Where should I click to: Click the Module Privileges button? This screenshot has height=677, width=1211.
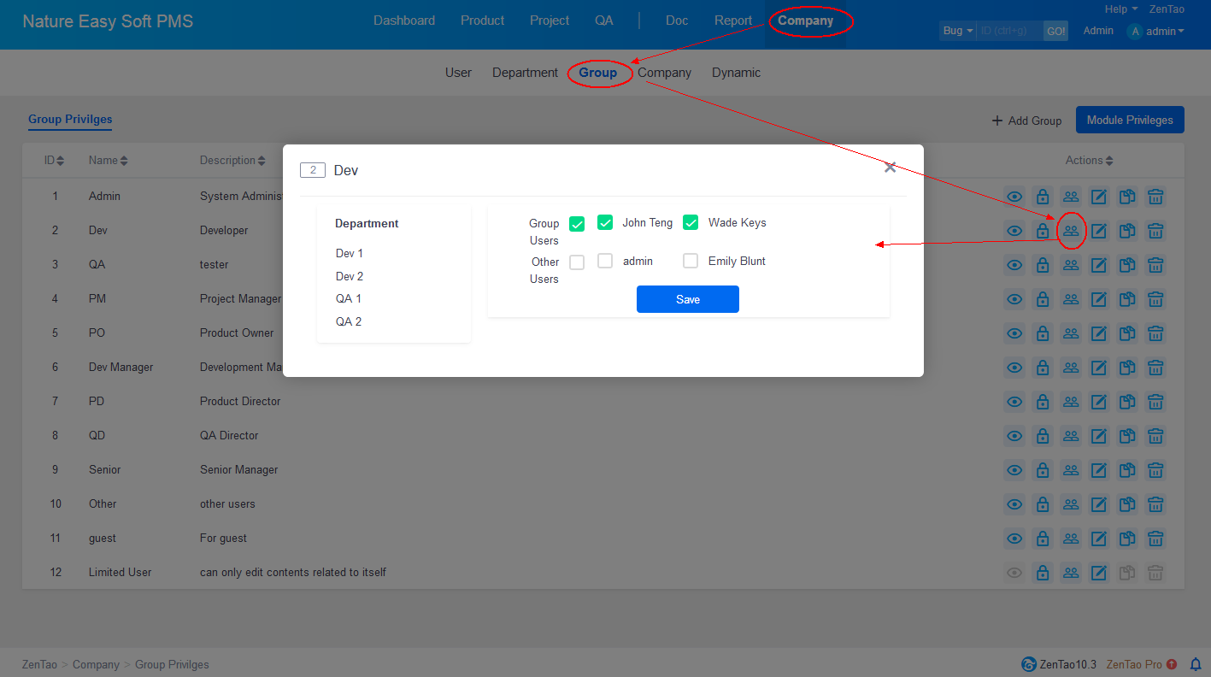[x=1129, y=120]
